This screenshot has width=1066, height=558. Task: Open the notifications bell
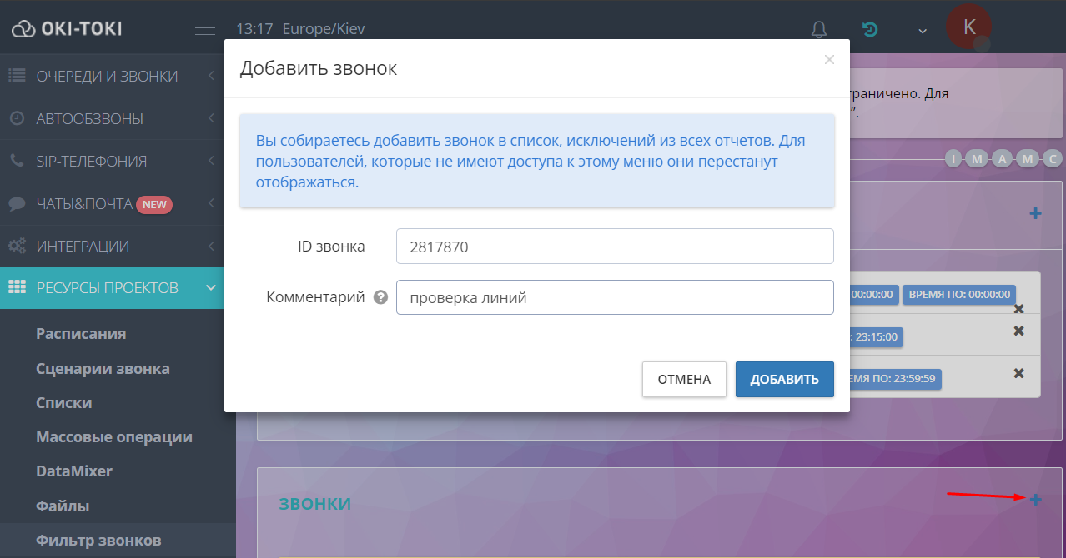(x=819, y=29)
